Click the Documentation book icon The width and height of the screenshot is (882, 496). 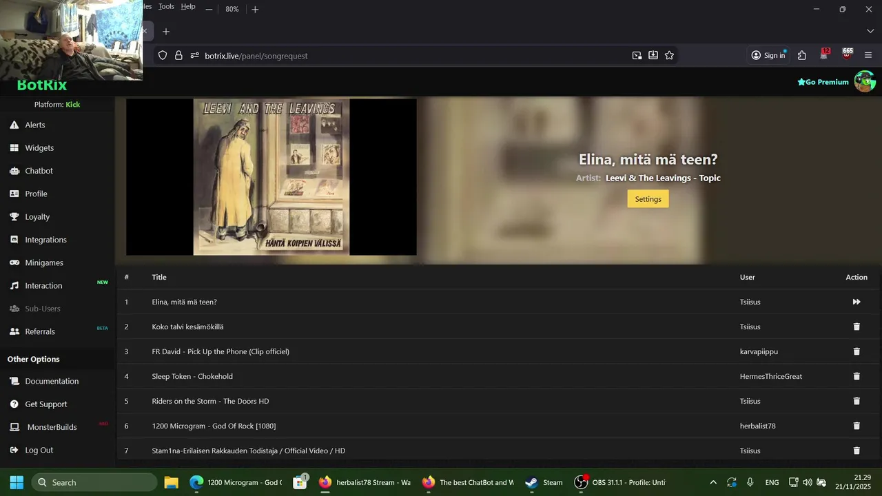tap(14, 381)
